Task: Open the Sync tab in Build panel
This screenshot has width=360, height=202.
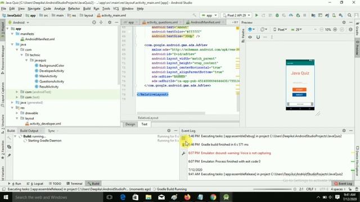Action: pyautogui.click(x=51, y=131)
